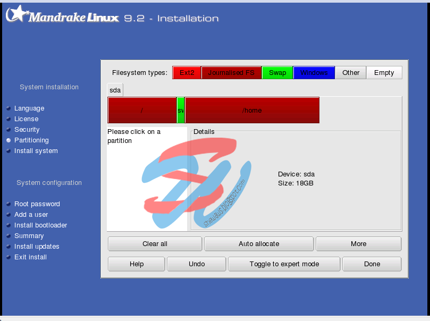The image size is (430, 321).
Task: Click the bullet icon beside Root password
Action: pos(8,204)
